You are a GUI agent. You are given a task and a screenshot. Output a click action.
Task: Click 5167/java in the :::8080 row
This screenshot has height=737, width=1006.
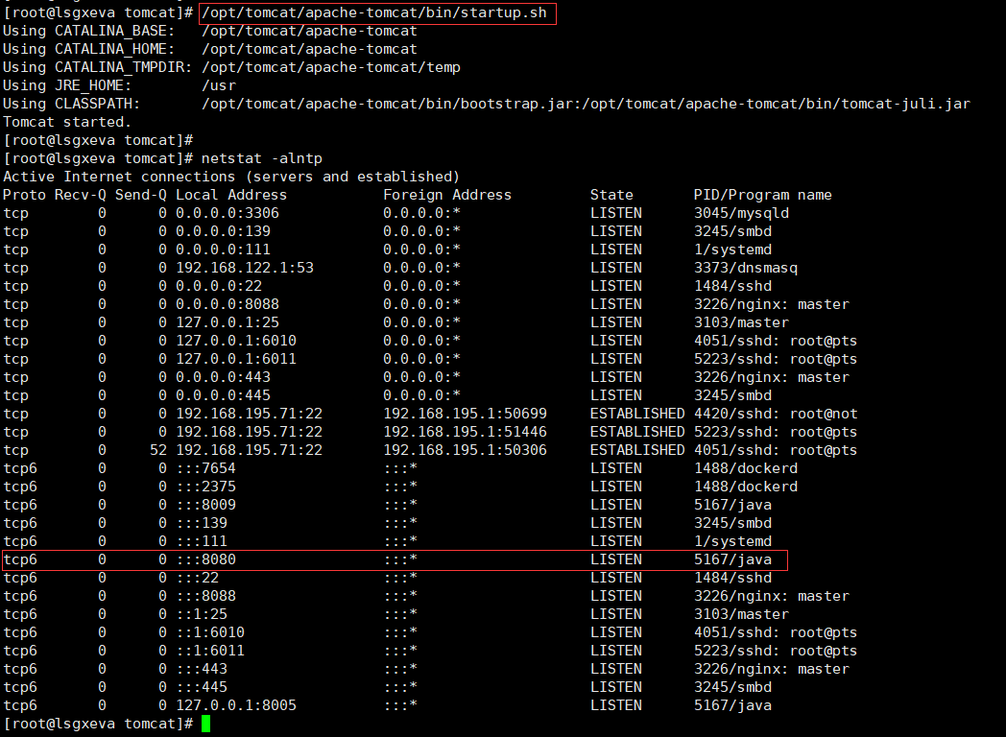[x=732, y=559]
